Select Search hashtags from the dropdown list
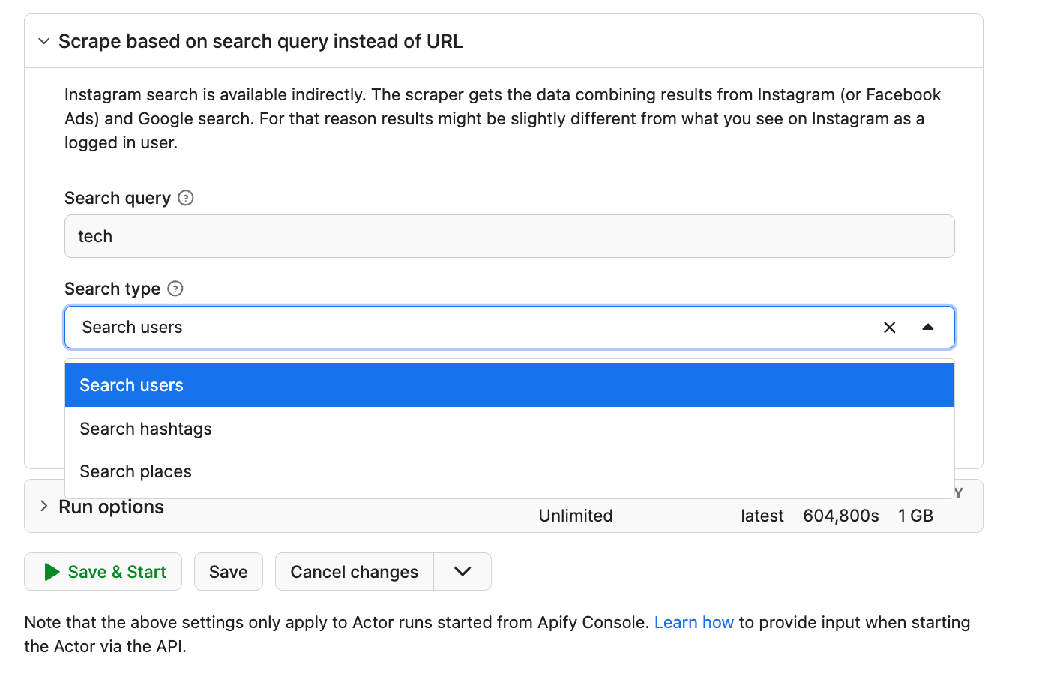The height and width of the screenshot is (691, 1042). (145, 428)
